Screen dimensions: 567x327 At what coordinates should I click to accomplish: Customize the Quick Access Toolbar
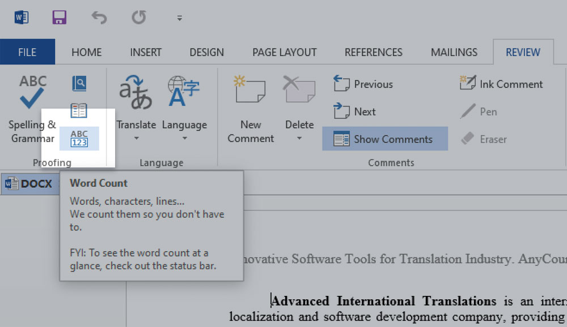(179, 18)
